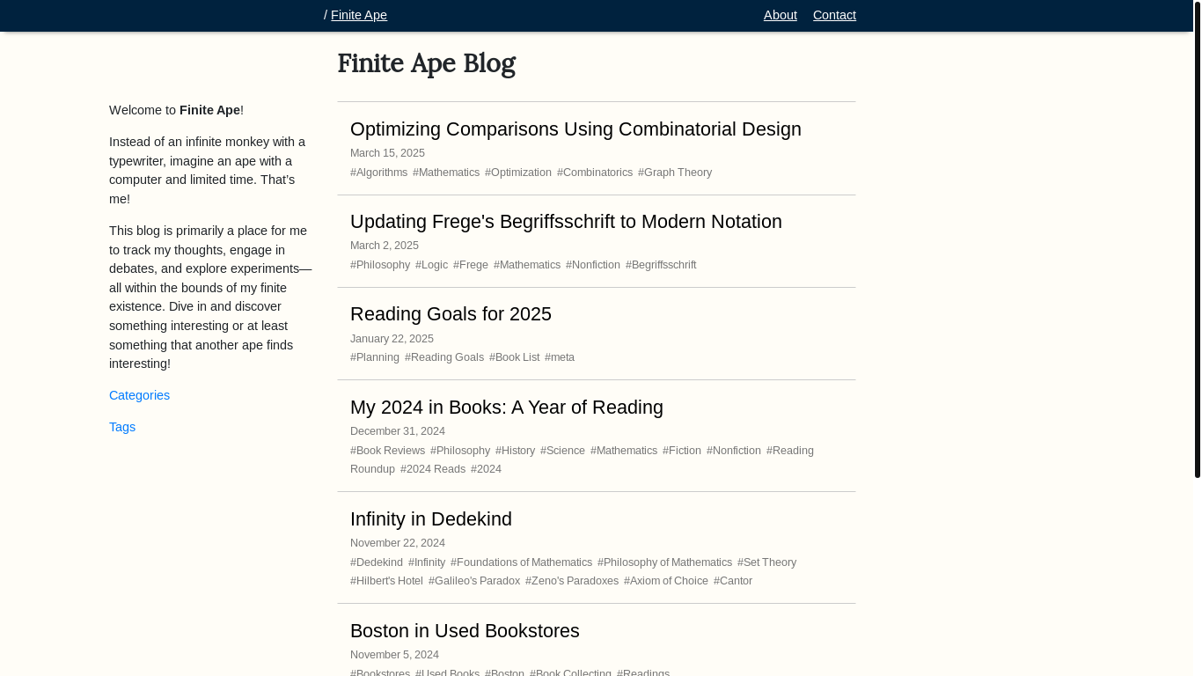This screenshot has height=676, width=1202.
Task: Open the Contact page link
Action: point(834,15)
